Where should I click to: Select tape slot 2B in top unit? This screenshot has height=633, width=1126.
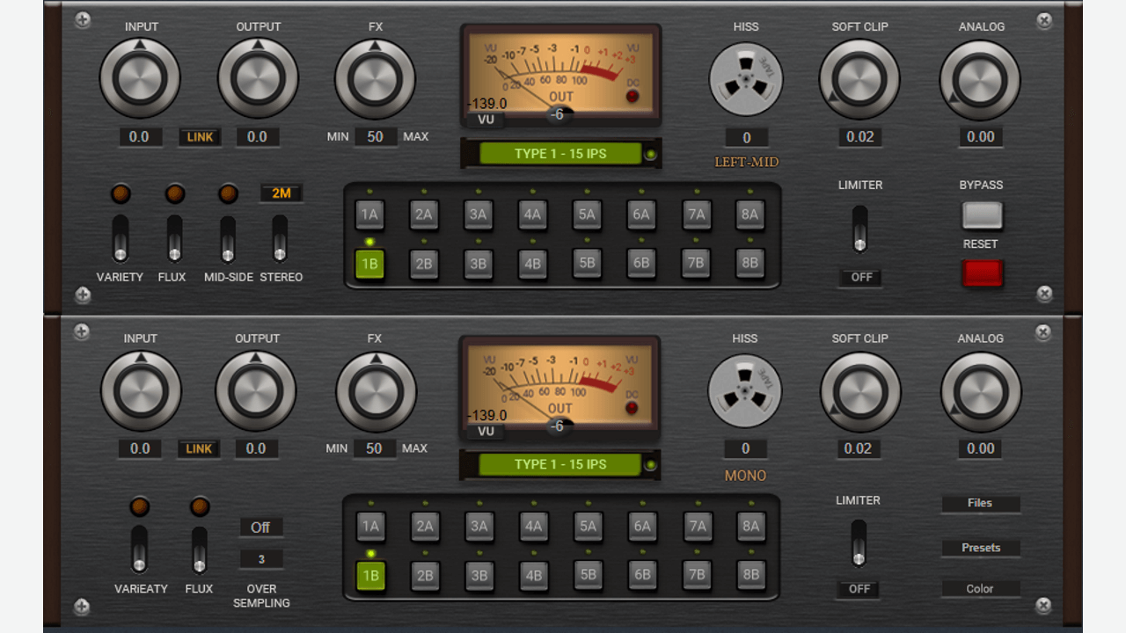click(x=424, y=263)
